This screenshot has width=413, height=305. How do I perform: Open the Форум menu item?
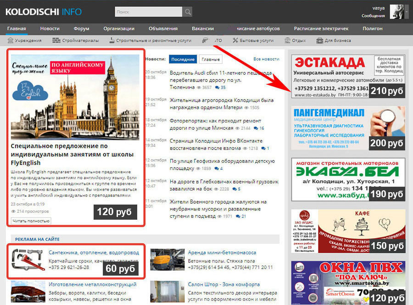point(81,29)
